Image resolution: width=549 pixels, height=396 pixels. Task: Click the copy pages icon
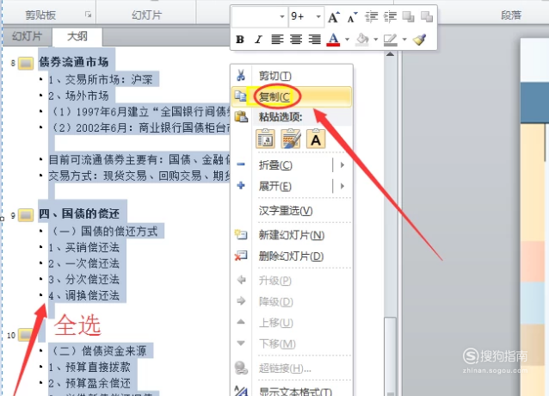point(241,96)
